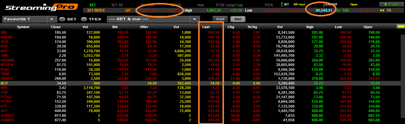405x124 pixels.
Task: Click the Del button
Action: click(238, 19)
